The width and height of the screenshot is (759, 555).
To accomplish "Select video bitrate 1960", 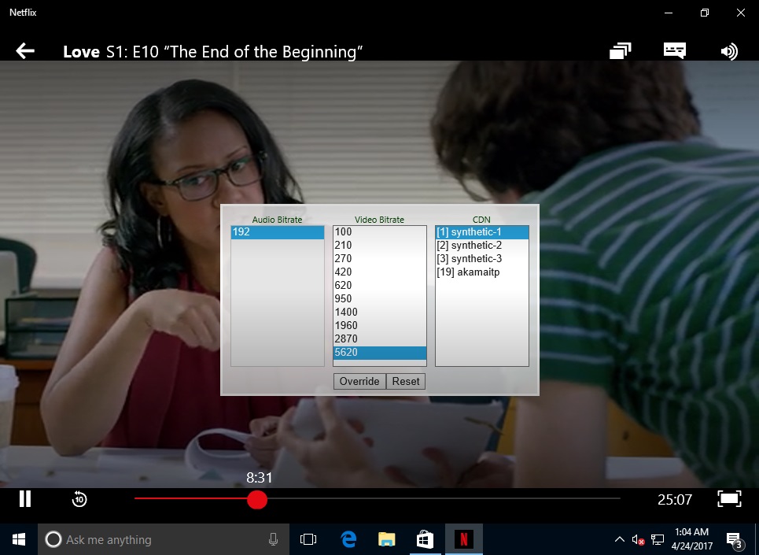I will [x=379, y=325].
